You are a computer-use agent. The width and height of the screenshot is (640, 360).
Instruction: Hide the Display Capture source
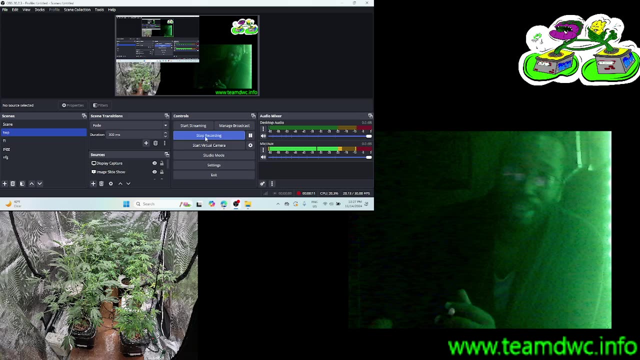click(154, 163)
